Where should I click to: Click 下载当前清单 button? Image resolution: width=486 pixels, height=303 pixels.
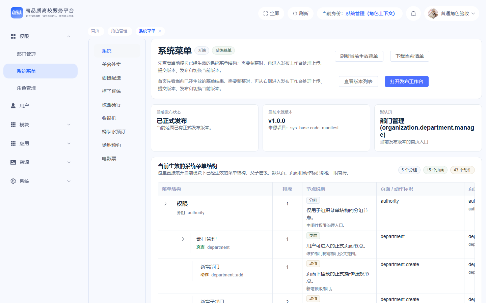click(x=410, y=56)
